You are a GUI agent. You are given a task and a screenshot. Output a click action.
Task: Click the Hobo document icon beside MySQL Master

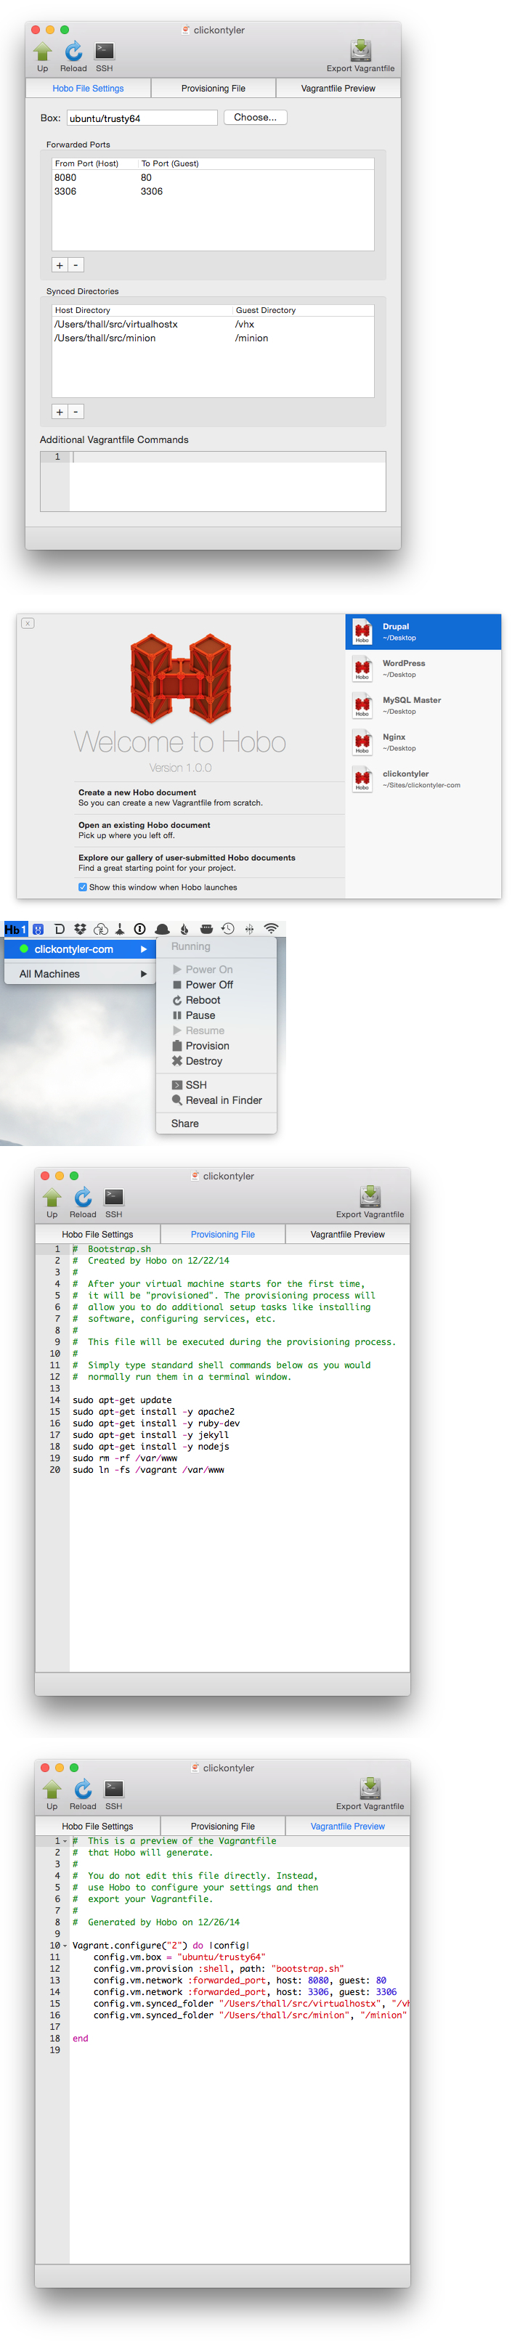[x=362, y=705]
